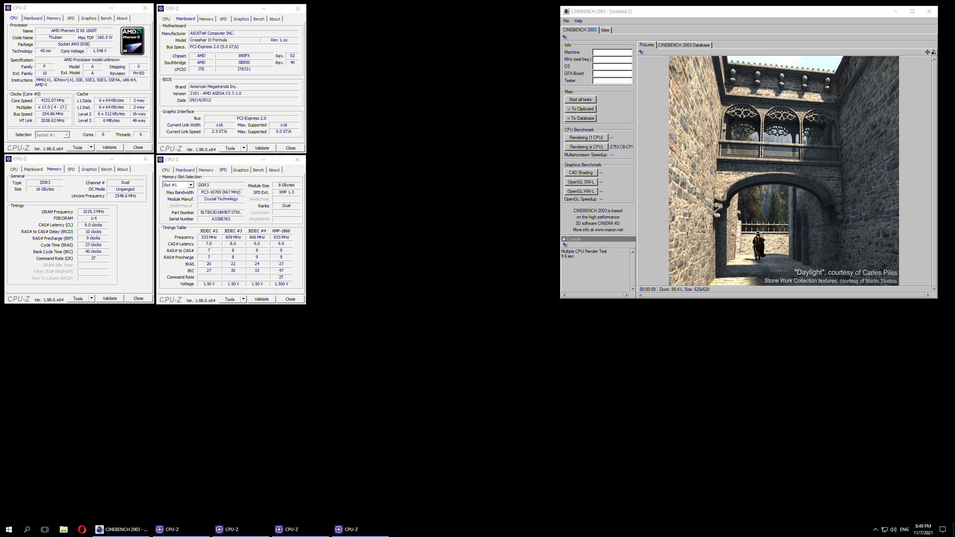Image resolution: width=955 pixels, height=537 pixels.
Task: Click the picture viewer horizontal scrollbar
Action: pyautogui.click(x=784, y=295)
